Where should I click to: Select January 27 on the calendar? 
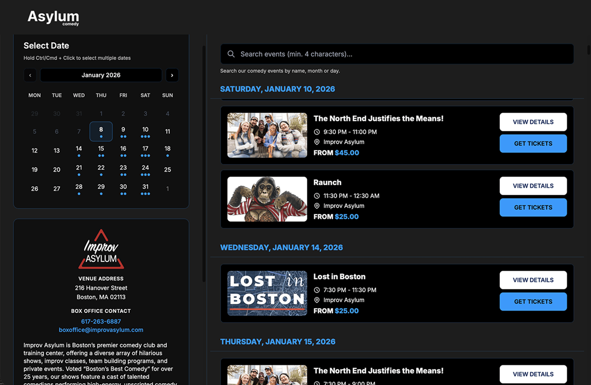tap(57, 188)
